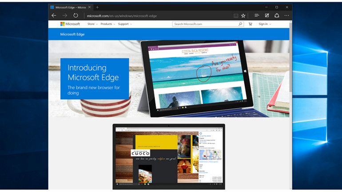Open the More actions ellipsis menu

[287, 16]
